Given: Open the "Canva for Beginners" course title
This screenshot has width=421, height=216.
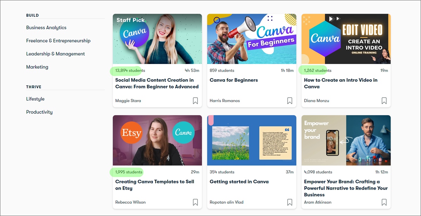Looking at the screenshot, I should click(x=234, y=80).
